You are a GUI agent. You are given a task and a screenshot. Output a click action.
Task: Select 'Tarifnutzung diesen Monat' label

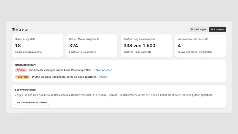click(139, 39)
